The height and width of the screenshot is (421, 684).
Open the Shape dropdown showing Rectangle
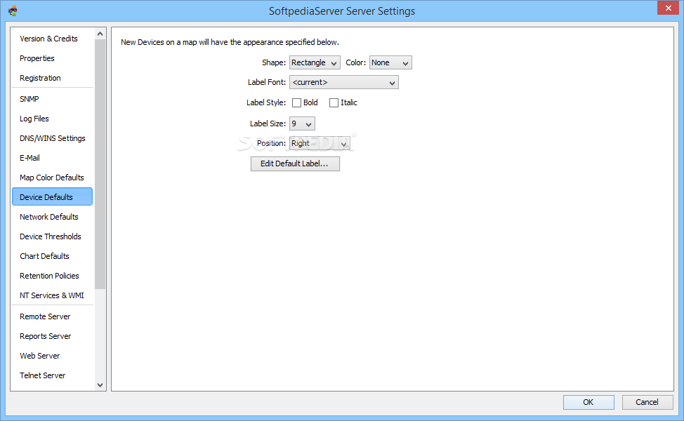(315, 62)
